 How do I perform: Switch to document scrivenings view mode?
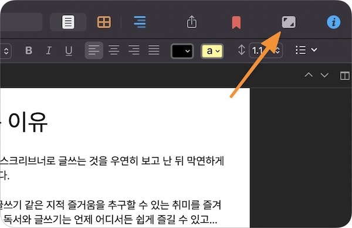(68, 22)
